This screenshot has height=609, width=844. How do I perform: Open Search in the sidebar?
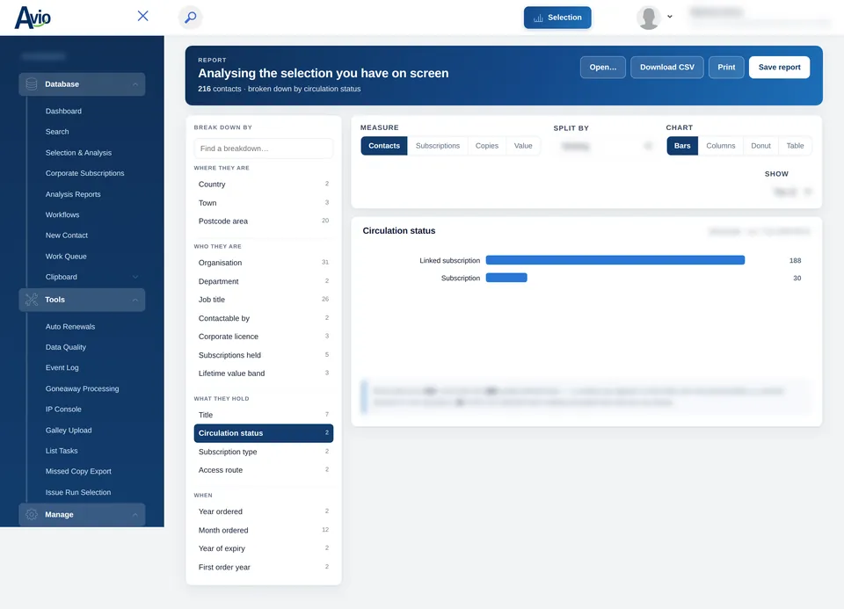(x=57, y=132)
